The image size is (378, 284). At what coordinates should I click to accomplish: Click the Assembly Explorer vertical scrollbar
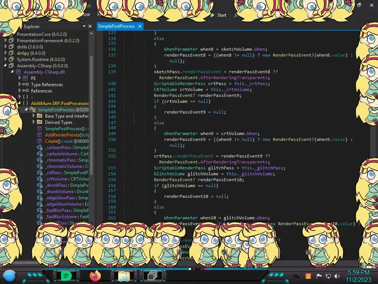pyautogui.click(x=92, y=115)
